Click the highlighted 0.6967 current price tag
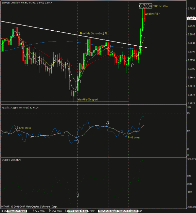The width and height of the screenshot is (196, 213). (x=191, y=19)
